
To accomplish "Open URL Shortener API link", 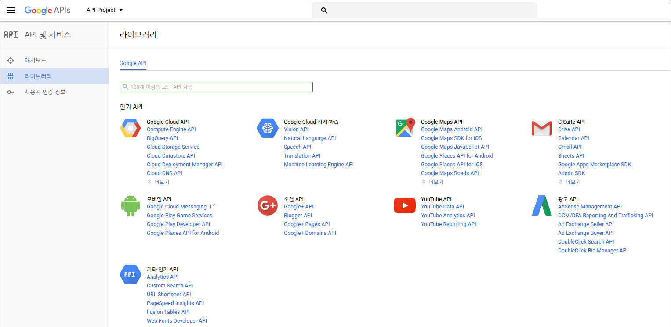I will coord(169,295).
